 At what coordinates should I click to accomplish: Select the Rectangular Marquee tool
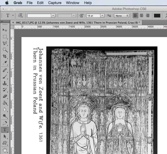point(5,37)
